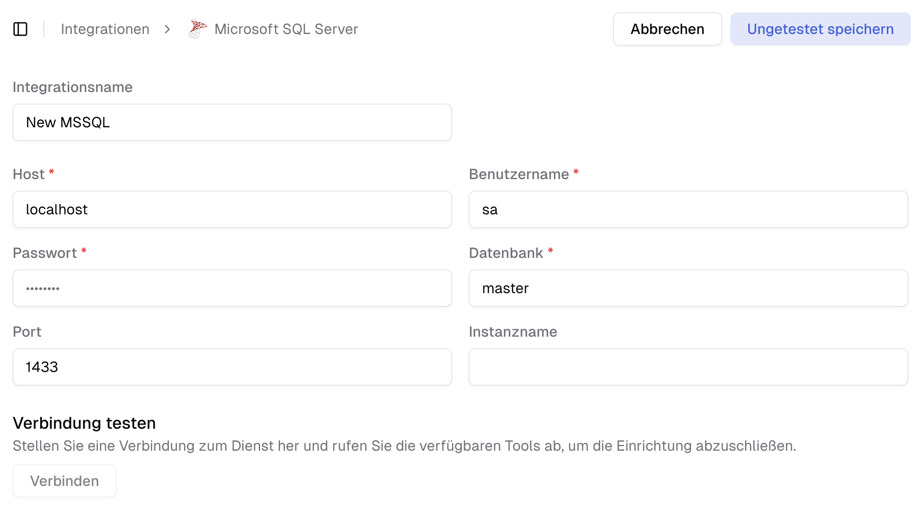
Task: Focus the Integrationsname input field
Action: tap(231, 122)
